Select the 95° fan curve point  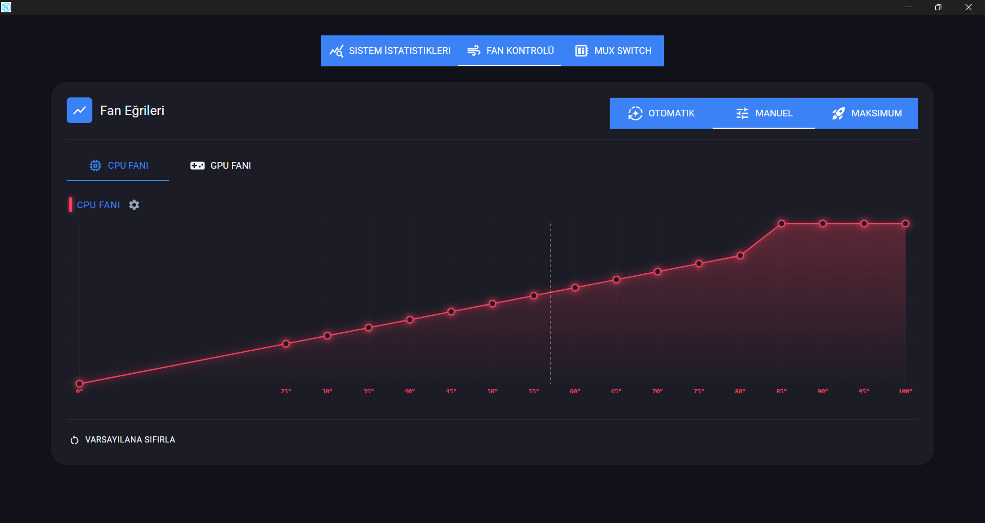864,224
